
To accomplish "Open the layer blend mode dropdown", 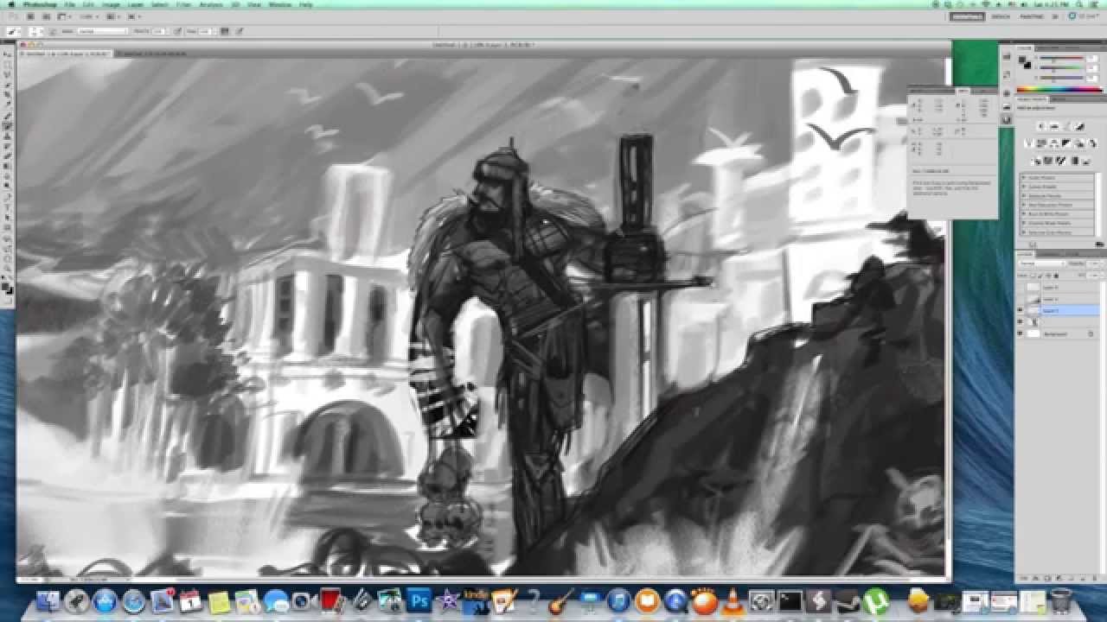I will pyautogui.click(x=1042, y=263).
